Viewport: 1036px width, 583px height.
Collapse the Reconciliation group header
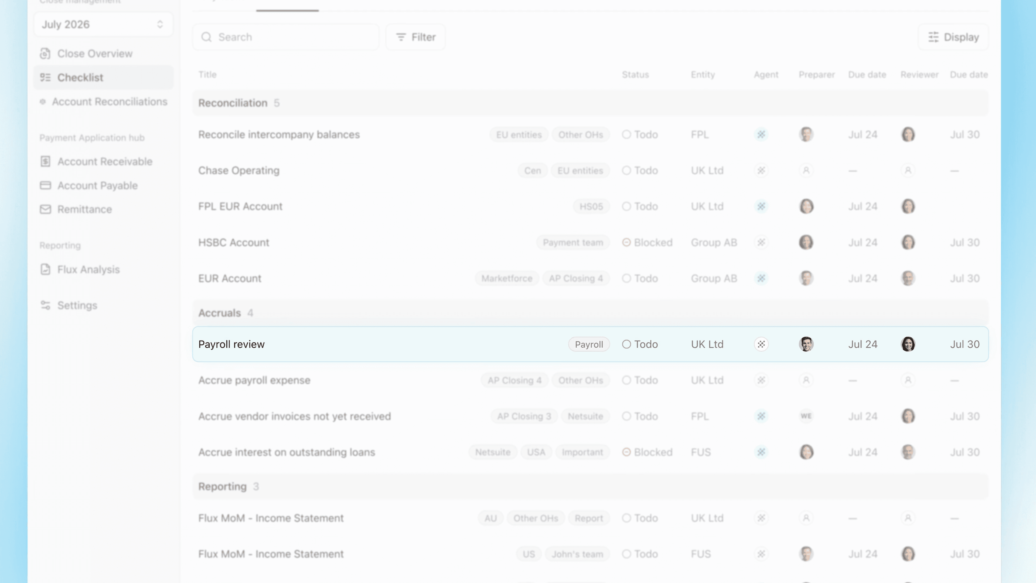click(590, 103)
